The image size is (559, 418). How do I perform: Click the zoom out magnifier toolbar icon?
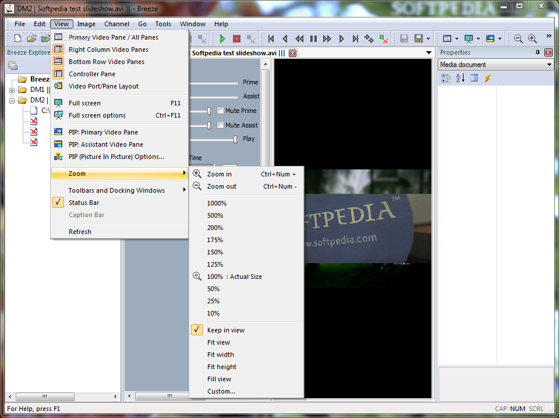click(x=518, y=38)
